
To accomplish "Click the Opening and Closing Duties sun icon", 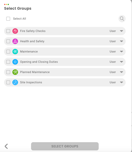I will pos(15,62).
